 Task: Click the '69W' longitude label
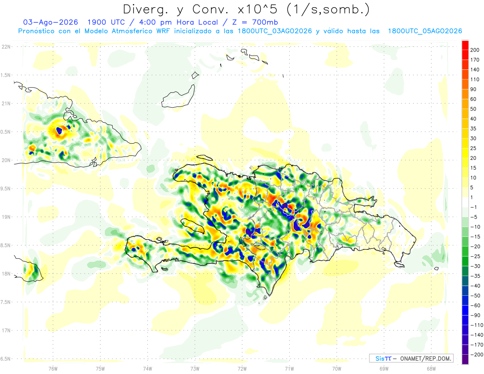click(384, 368)
